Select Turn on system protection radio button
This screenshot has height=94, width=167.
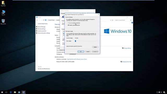tap(68, 23)
